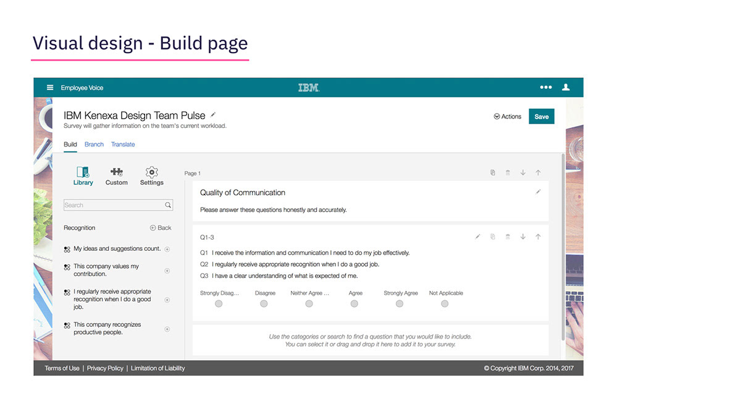Click the IBM logo in header
The width and height of the screenshot is (741, 417).
(309, 88)
